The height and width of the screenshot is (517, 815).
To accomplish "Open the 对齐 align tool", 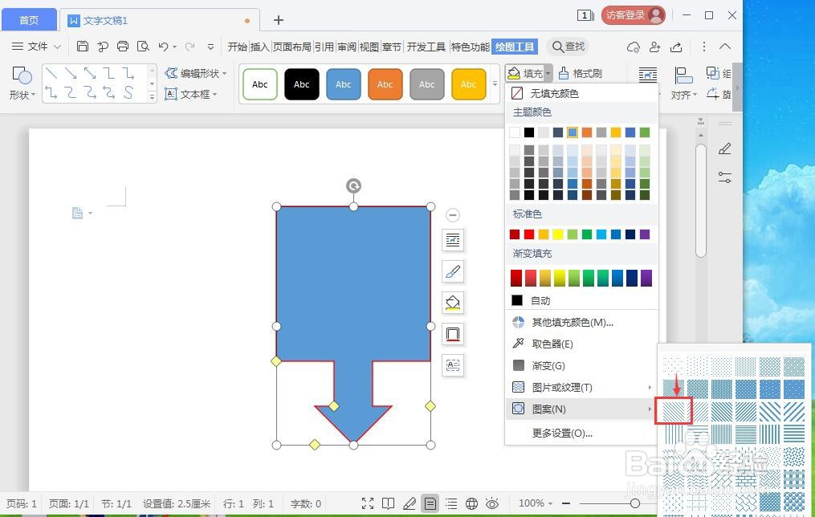I will 683,83.
